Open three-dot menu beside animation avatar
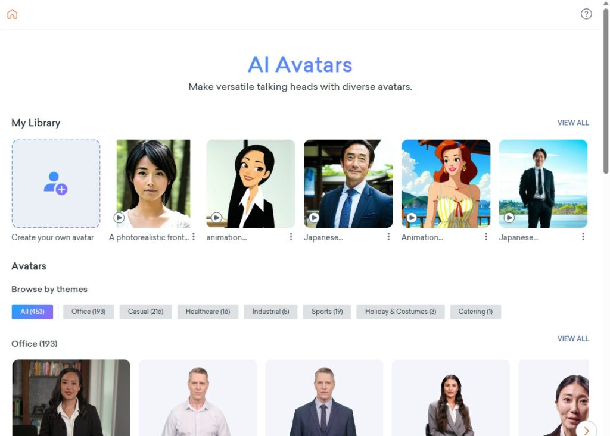Screen dimensions: 610x436 [x=291, y=237]
